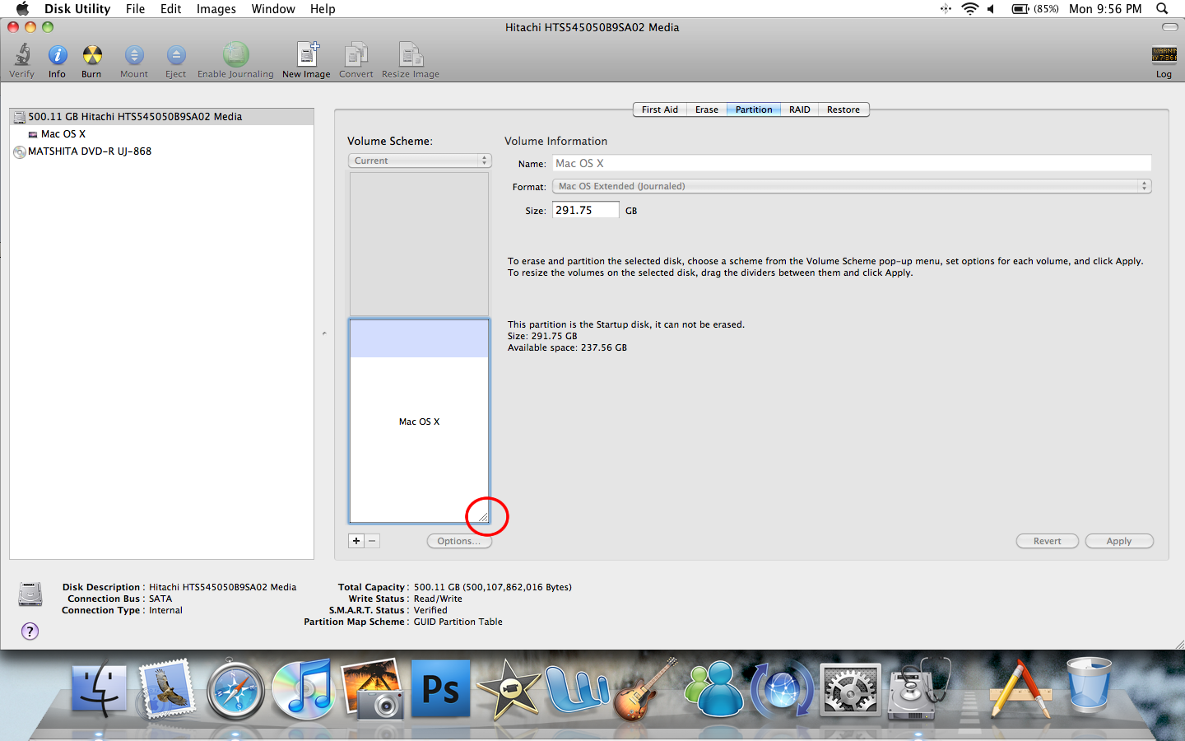1185x741 pixels.
Task: Click the Revert button
Action: click(1048, 541)
